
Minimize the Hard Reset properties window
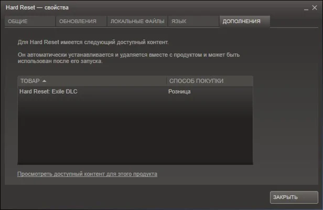(306, 8)
